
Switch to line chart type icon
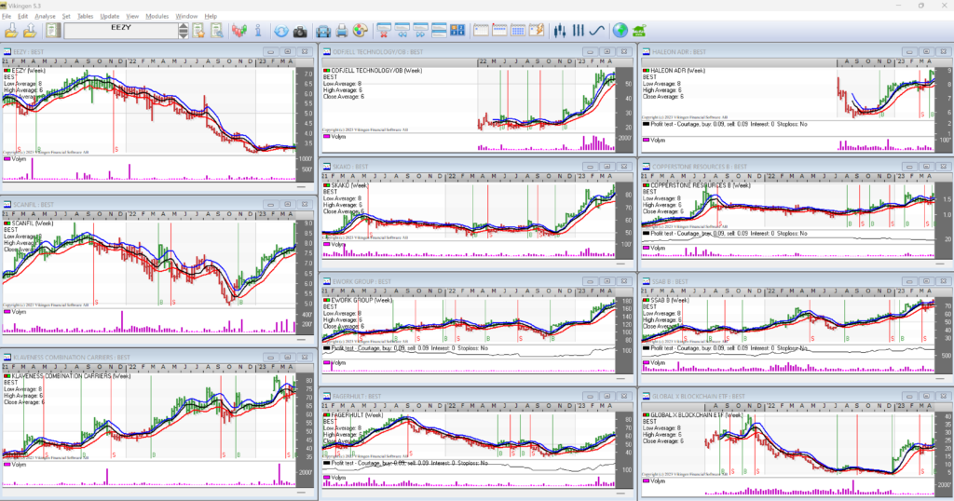coord(596,31)
